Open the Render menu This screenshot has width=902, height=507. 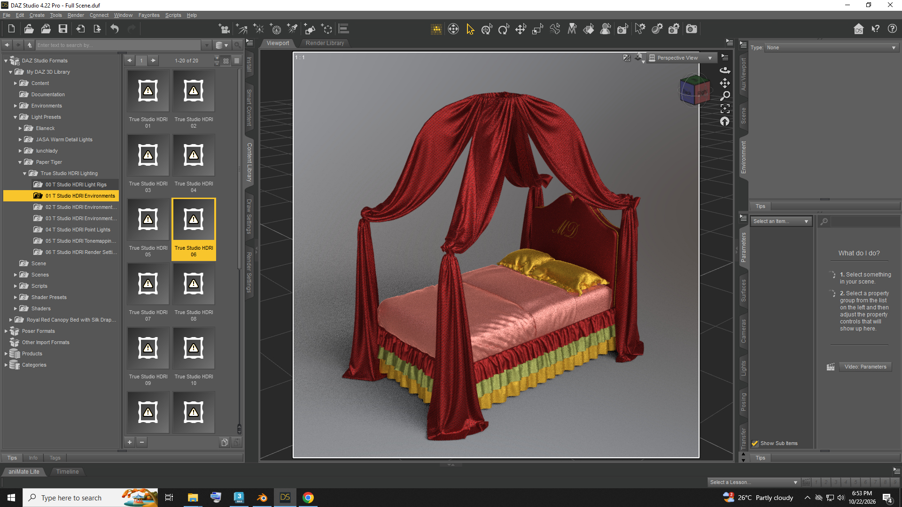(x=76, y=15)
